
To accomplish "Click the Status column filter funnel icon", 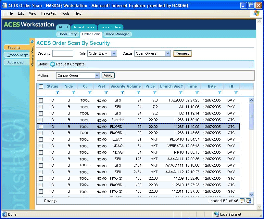I will [57, 92].
